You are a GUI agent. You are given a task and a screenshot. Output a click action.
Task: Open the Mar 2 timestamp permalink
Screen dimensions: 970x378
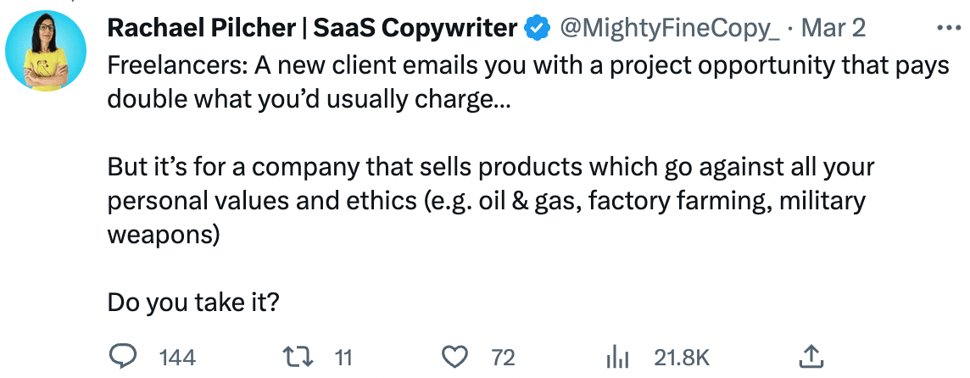click(x=833, y=28)
